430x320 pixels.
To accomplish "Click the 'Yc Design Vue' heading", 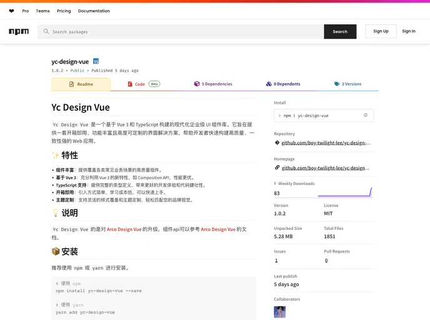I will pos(81,107).
